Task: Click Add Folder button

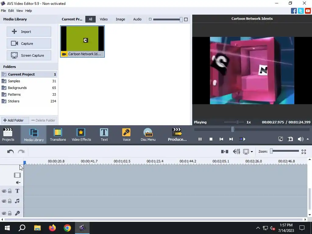Action: click(15, 120)
